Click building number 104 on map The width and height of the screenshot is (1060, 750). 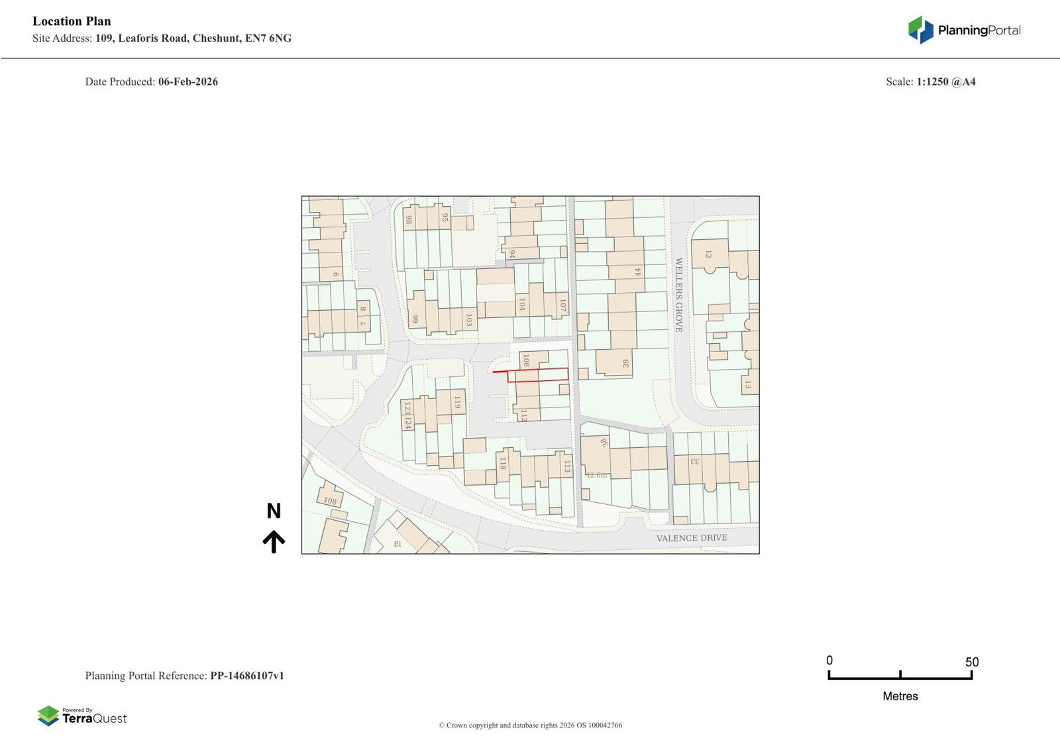click(x=522, y=304)
